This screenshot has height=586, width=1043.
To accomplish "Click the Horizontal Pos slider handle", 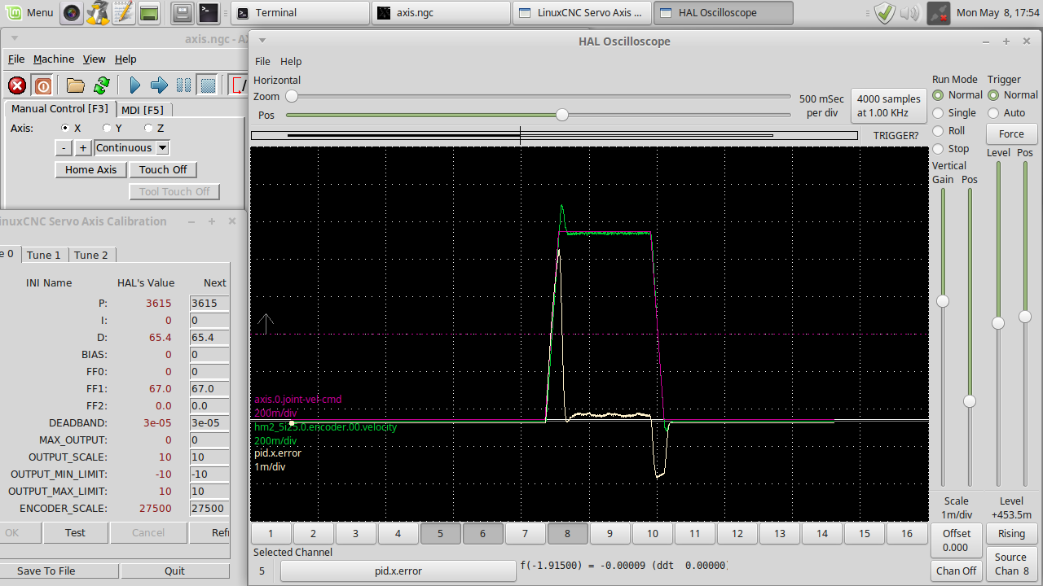I will coord(562,115).
